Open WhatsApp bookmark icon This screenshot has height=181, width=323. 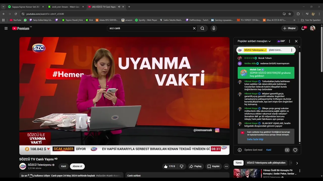(25, 20)
